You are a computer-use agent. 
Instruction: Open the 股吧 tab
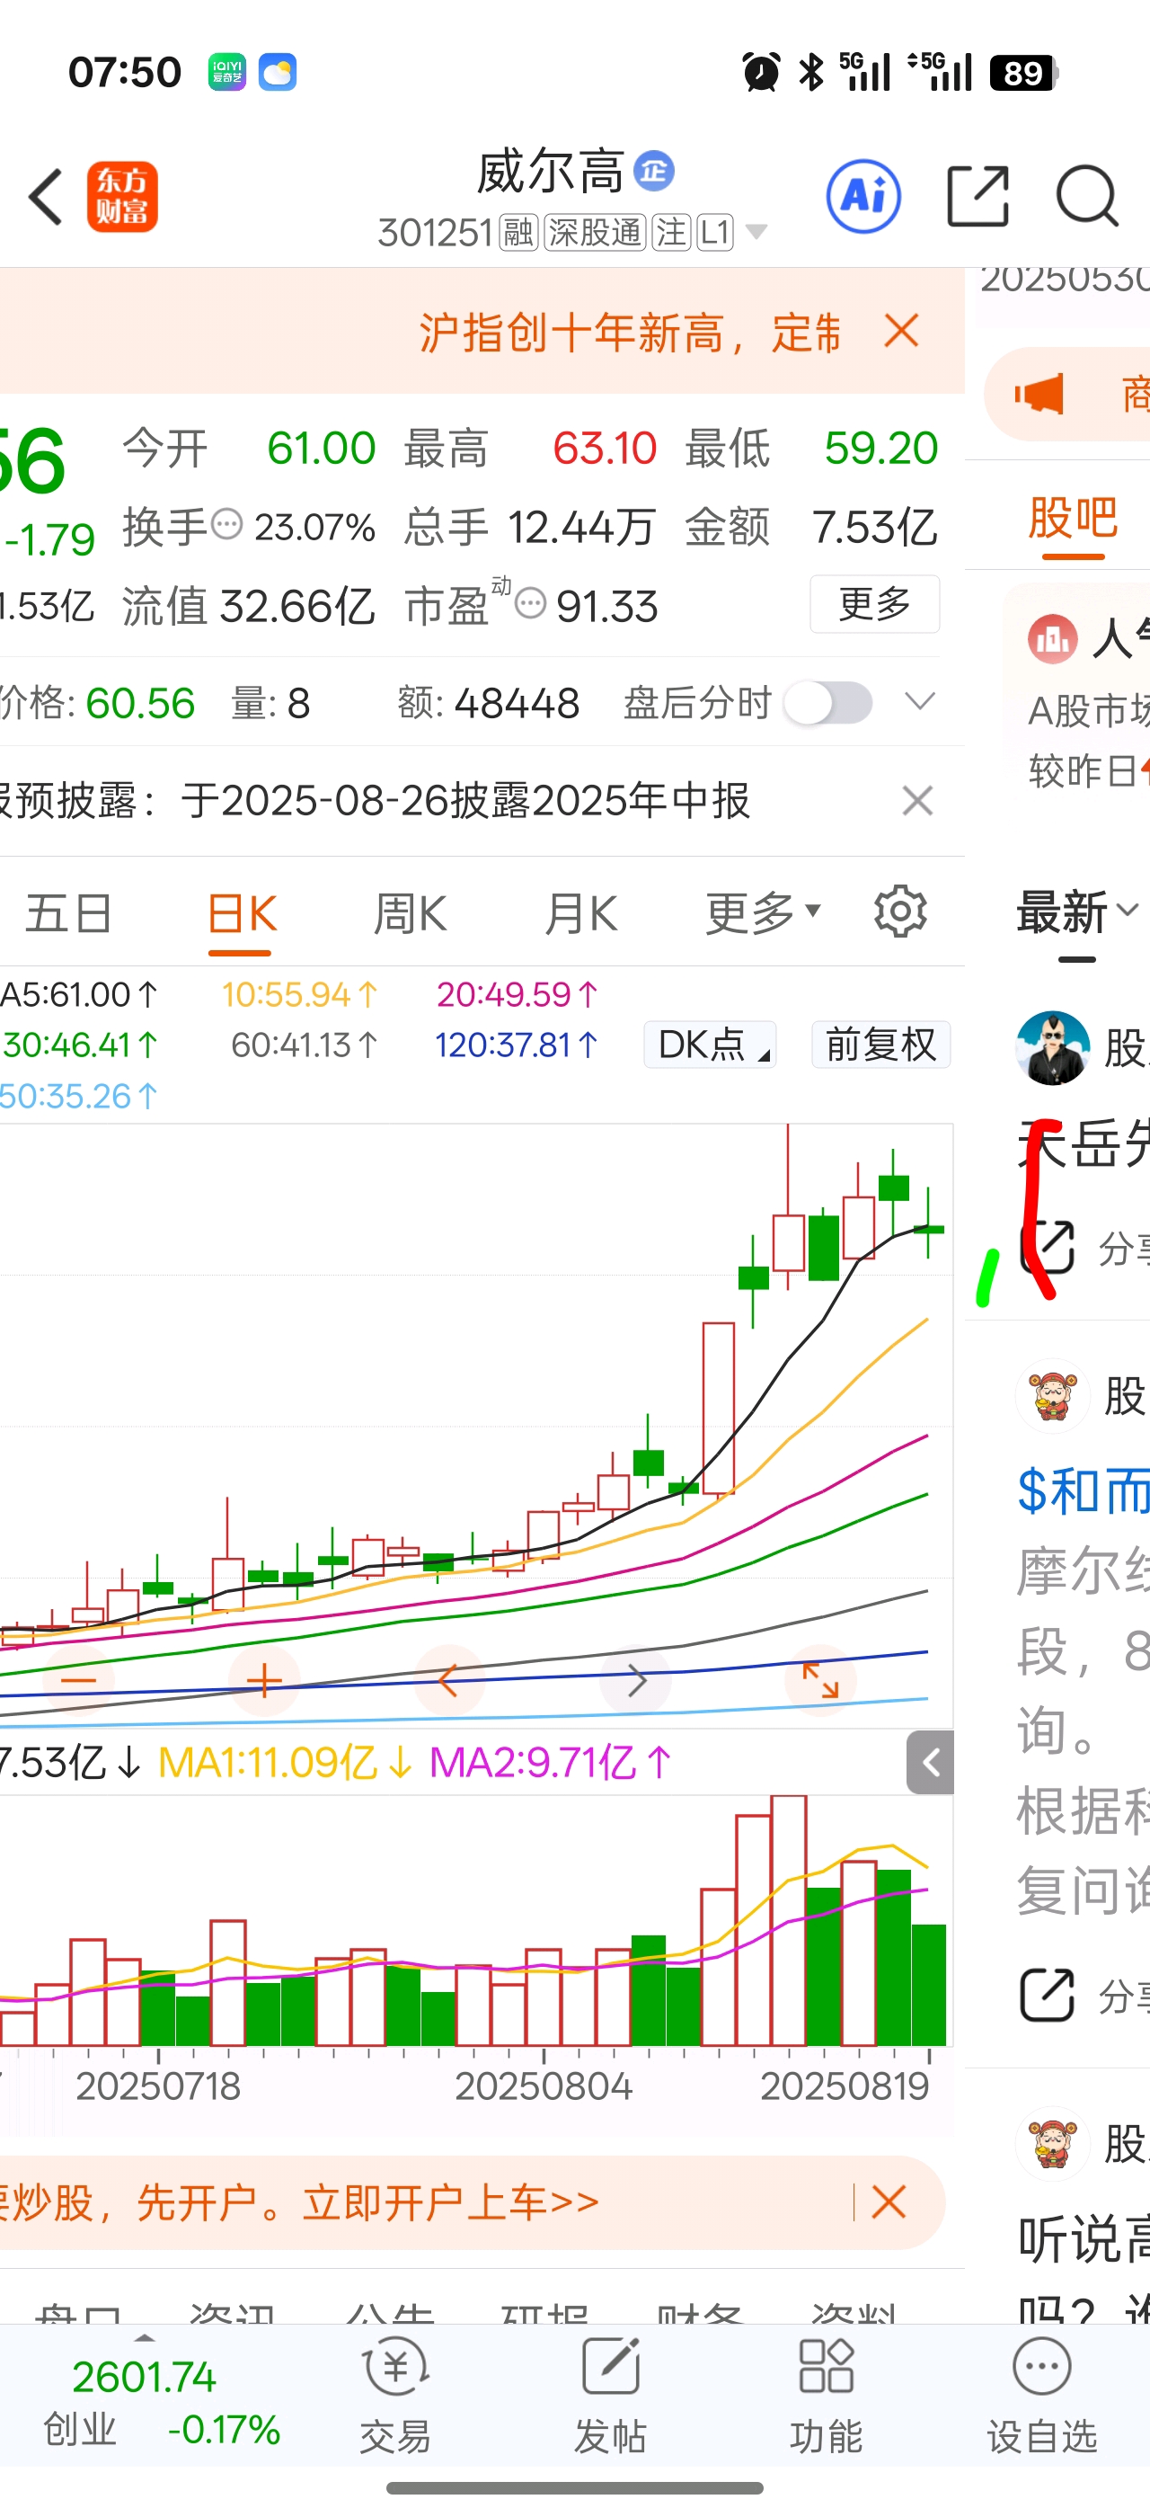pyautogui.click(x=1073, y=517)
